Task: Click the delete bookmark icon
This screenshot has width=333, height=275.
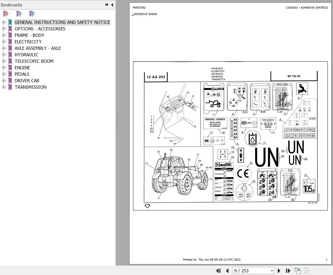Action: click(6, 14)
